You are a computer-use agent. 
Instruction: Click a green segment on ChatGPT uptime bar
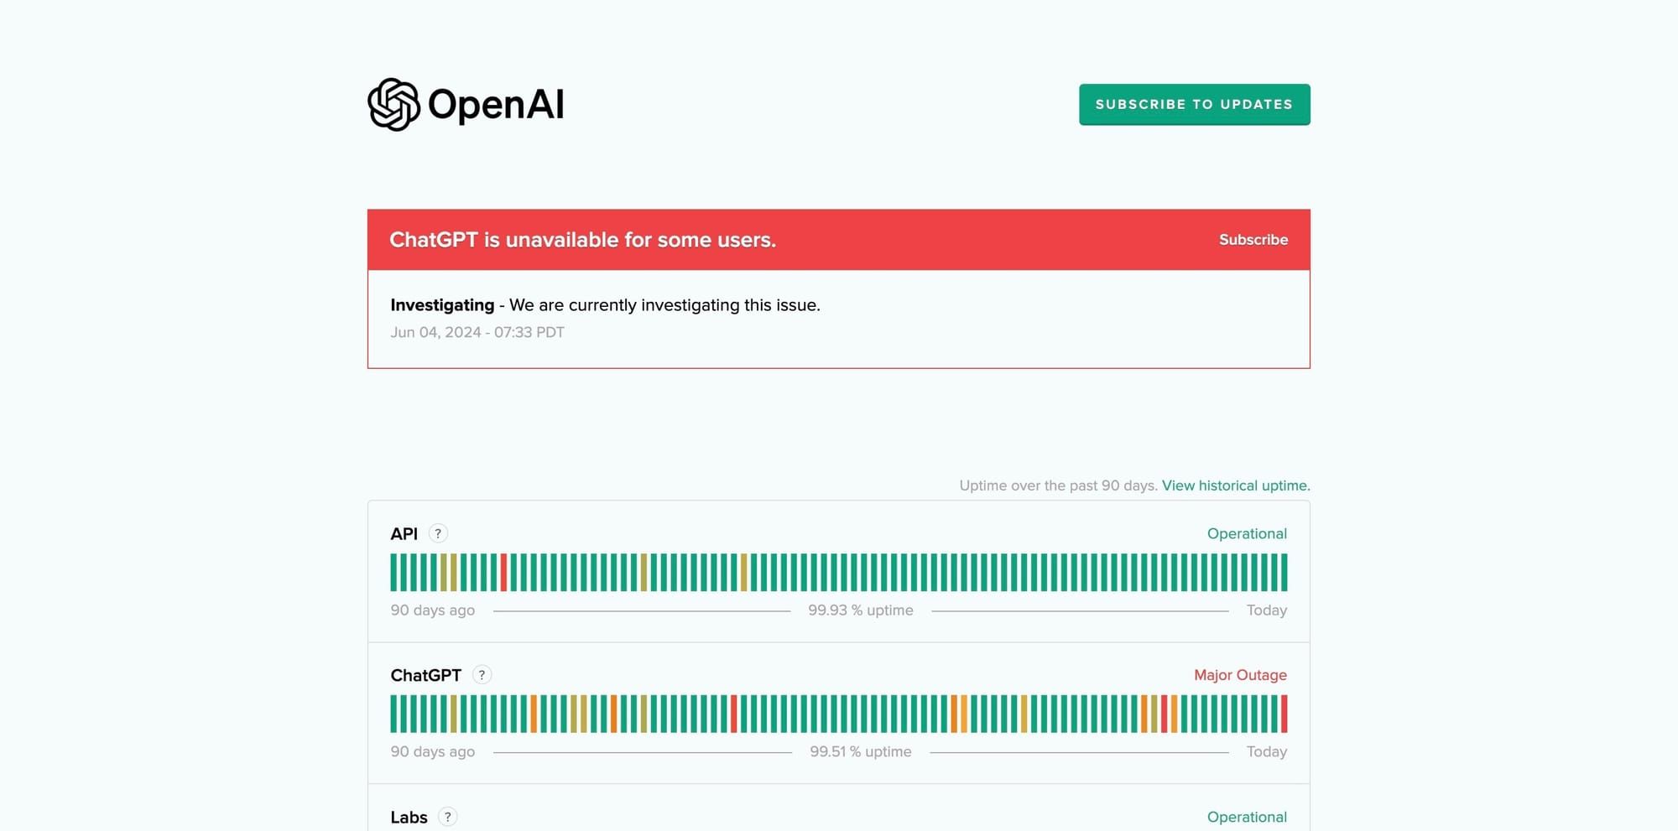tap(839, 715)
